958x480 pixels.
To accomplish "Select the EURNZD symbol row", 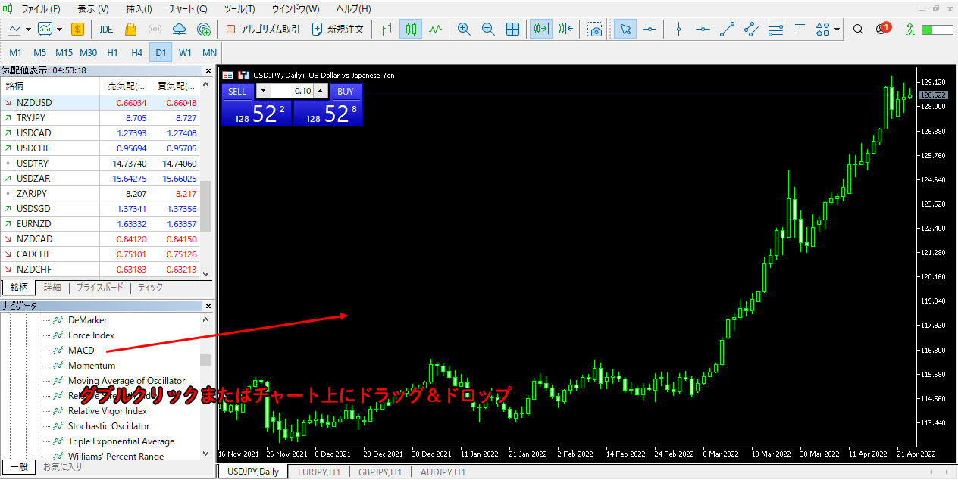I will pyautogui.click(x=101, y=223).
